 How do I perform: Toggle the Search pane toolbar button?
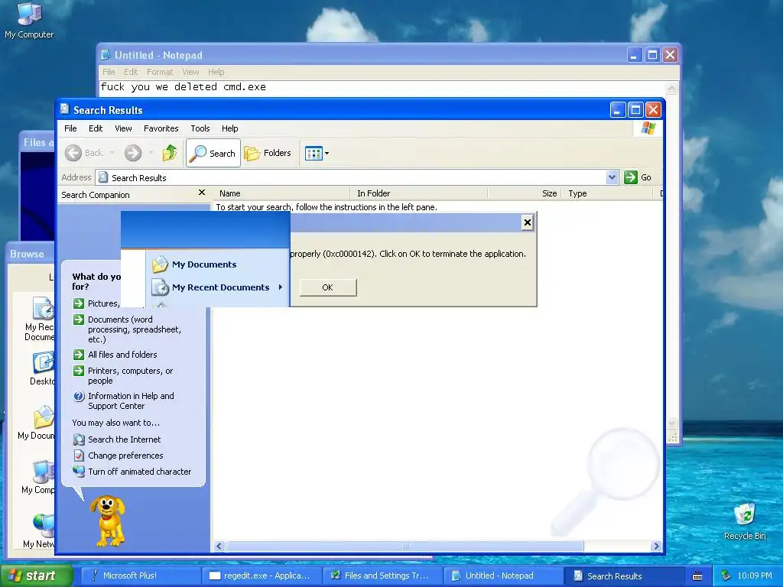pyautogui.click(x=213, y=153)
